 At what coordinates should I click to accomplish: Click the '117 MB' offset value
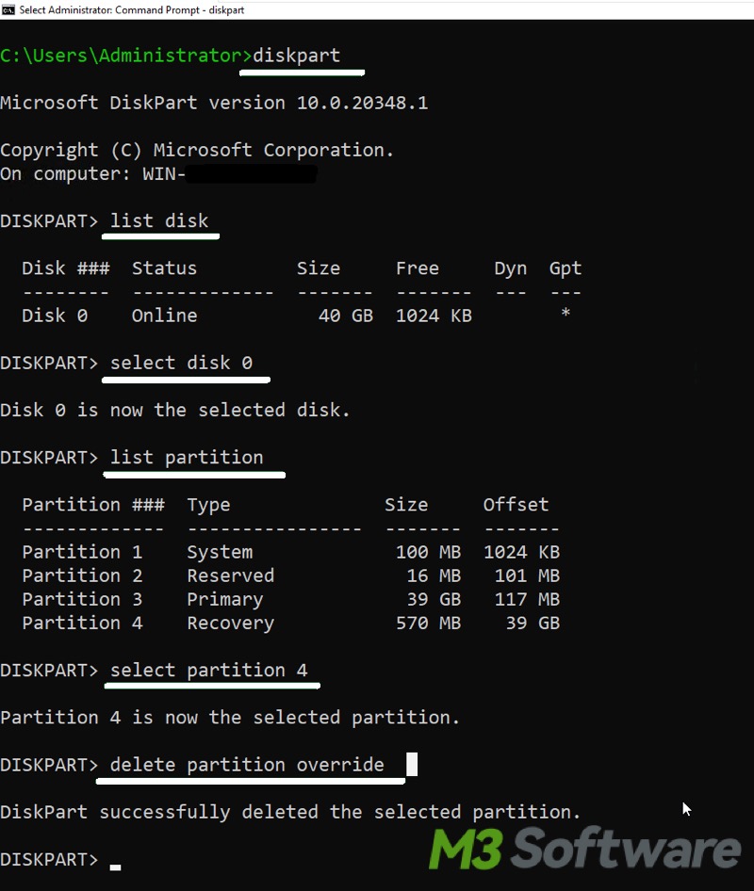click(527, 599)
